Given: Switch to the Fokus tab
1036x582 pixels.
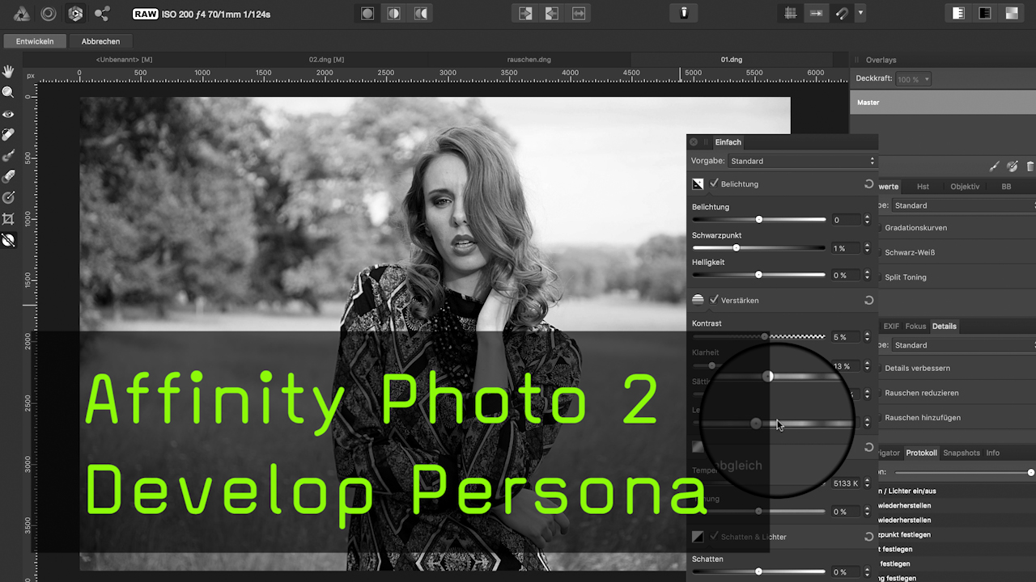Looking at the screenshot, I should coord(915,327).
